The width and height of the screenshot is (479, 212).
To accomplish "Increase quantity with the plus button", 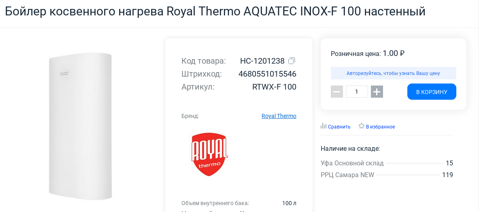I will point(377,92).
